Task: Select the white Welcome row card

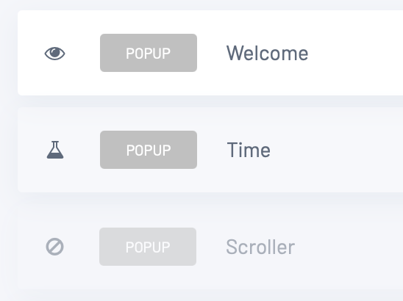Action: coord(210,53)
